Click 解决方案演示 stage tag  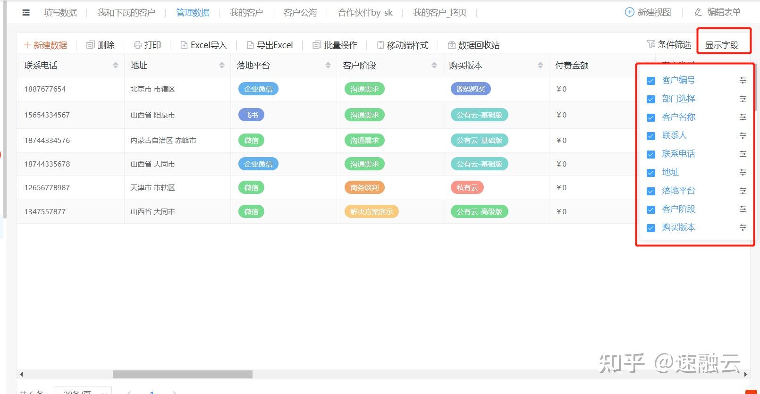(x=372, y=211)
